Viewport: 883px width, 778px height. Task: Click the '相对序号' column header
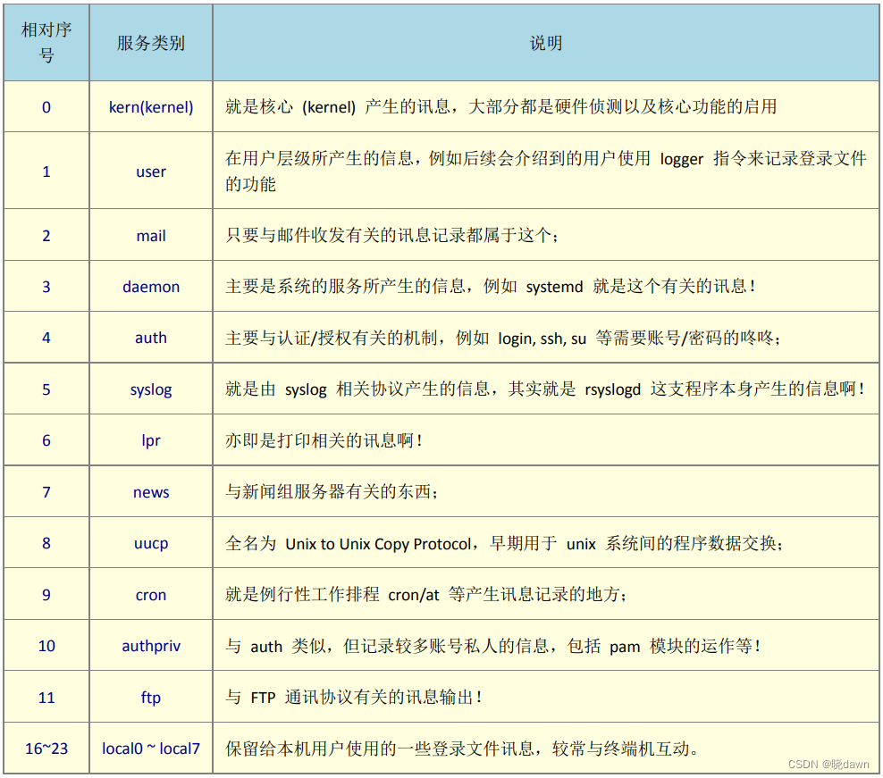pos(46,42)
